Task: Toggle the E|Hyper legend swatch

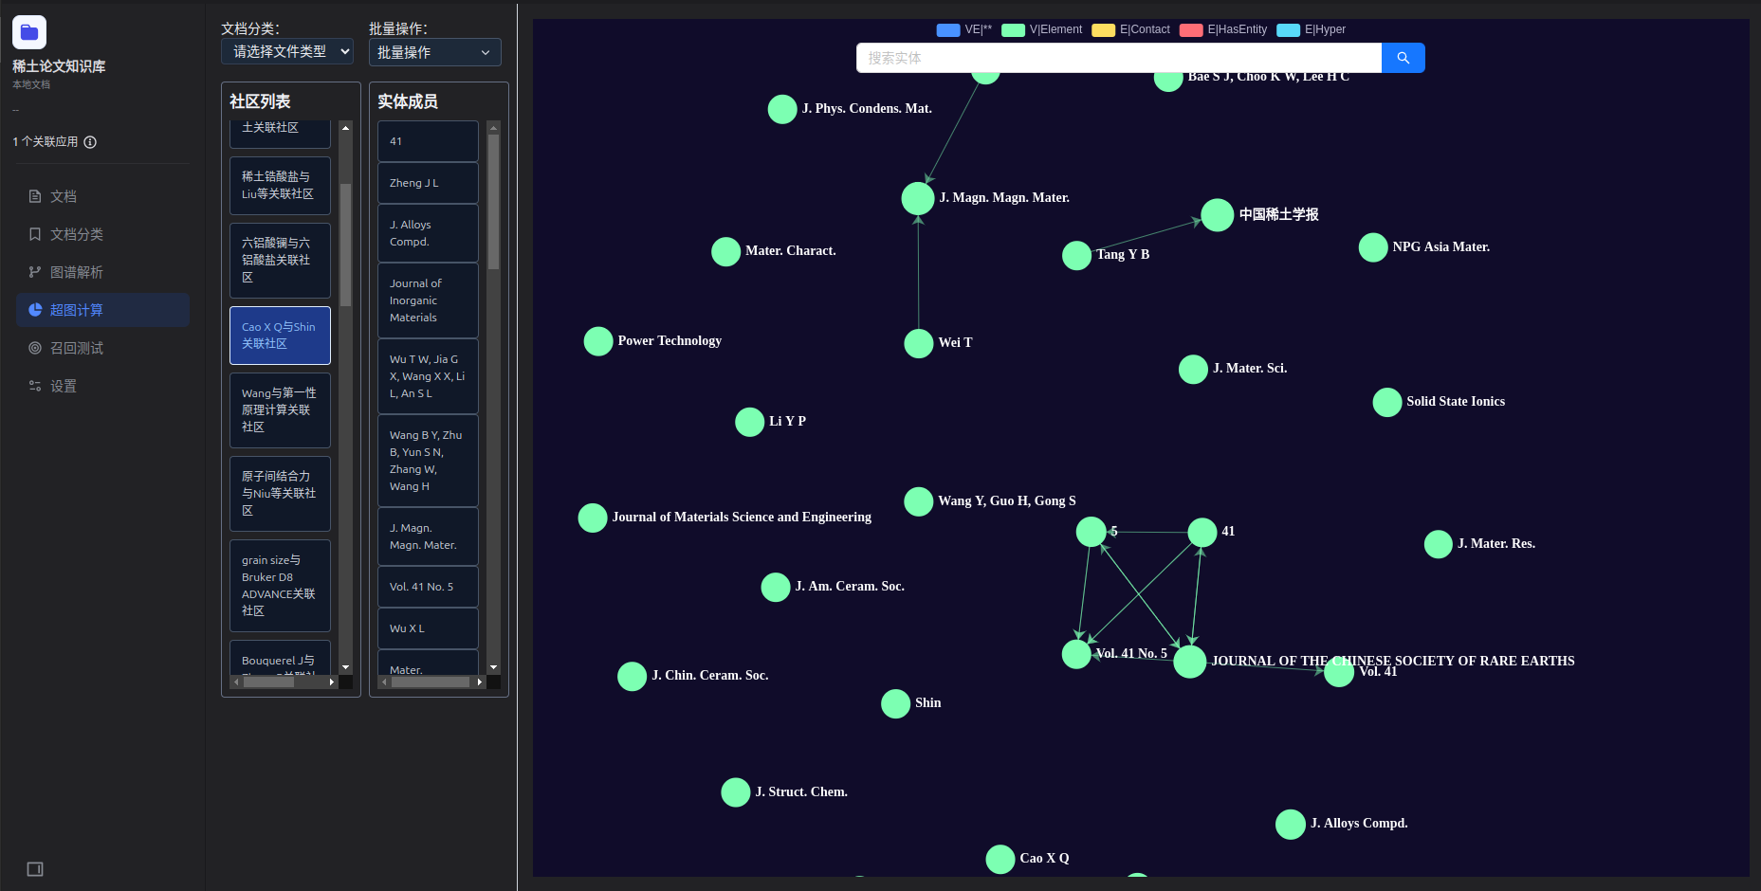Action: coord(1289,30)
